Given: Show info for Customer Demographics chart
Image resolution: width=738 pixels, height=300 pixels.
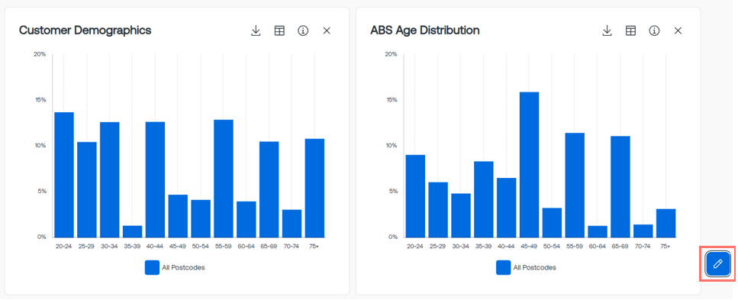Looking at the screenshot, I should (303, 31).
